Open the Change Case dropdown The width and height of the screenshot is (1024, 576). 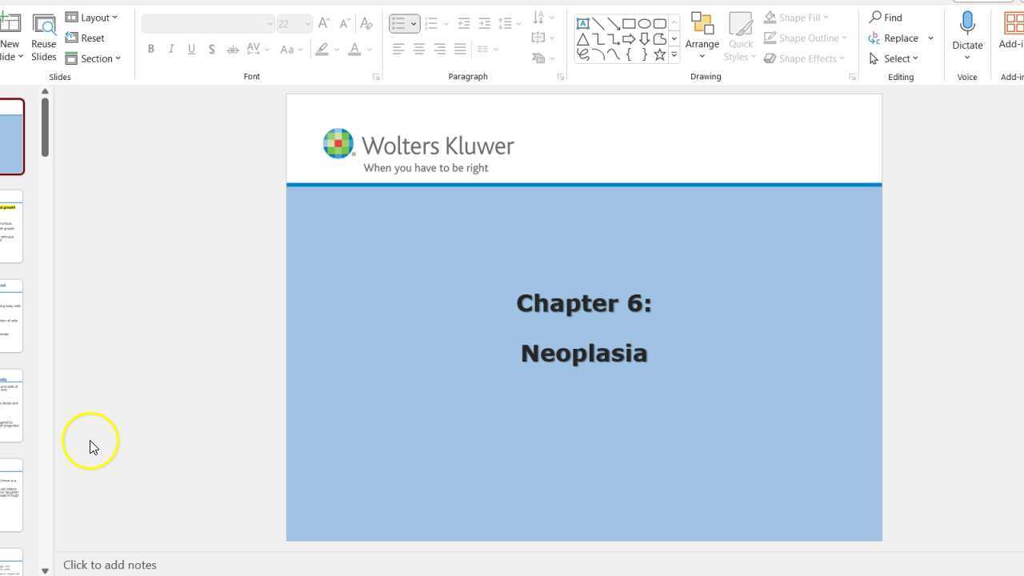(x=298, y=49)
